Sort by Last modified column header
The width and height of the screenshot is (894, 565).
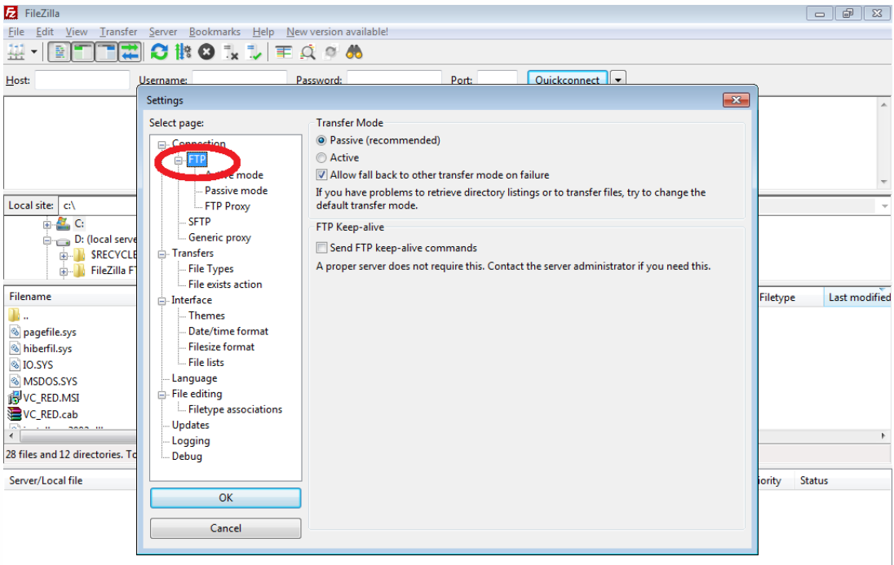click(859, 297)
